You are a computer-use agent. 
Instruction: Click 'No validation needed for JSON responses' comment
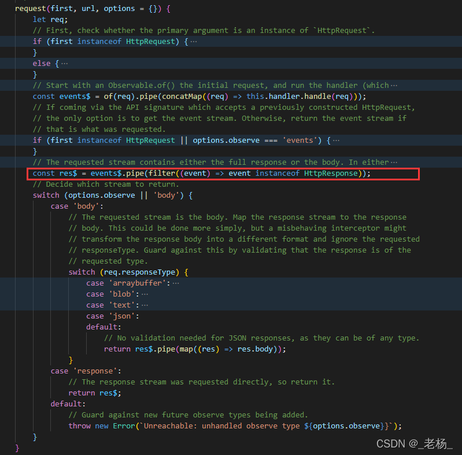(261, 338)
